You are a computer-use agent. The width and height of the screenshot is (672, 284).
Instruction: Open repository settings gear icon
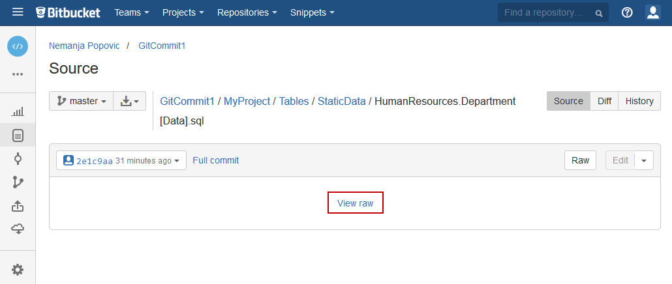(18, 270)
